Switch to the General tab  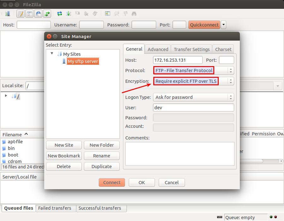point(134,49)
